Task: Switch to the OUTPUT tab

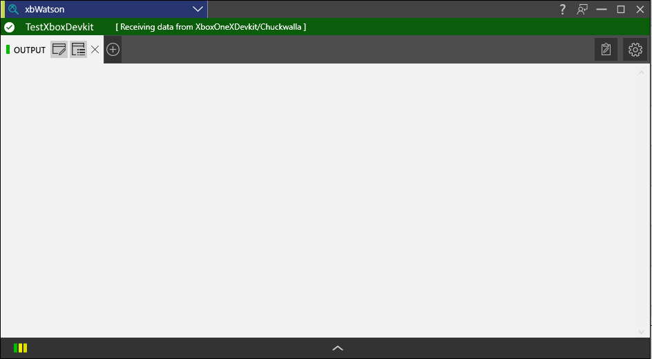Action: [30, 50]
